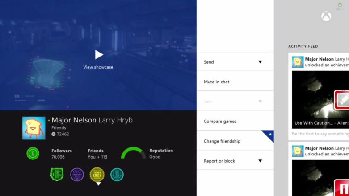Open second Major Nelson feed avatar
349x196 pixels.
(x=298, y=151)
